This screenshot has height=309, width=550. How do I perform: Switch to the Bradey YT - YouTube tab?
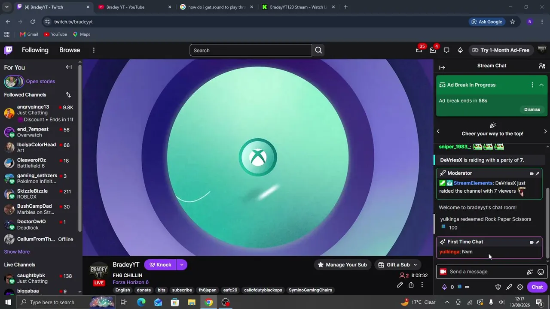(134, 7)
